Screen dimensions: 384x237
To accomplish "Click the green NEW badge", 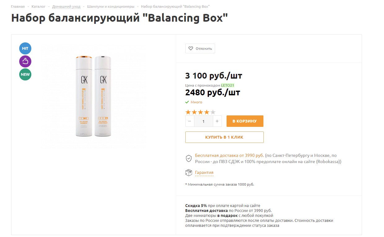I will [25, 74].
